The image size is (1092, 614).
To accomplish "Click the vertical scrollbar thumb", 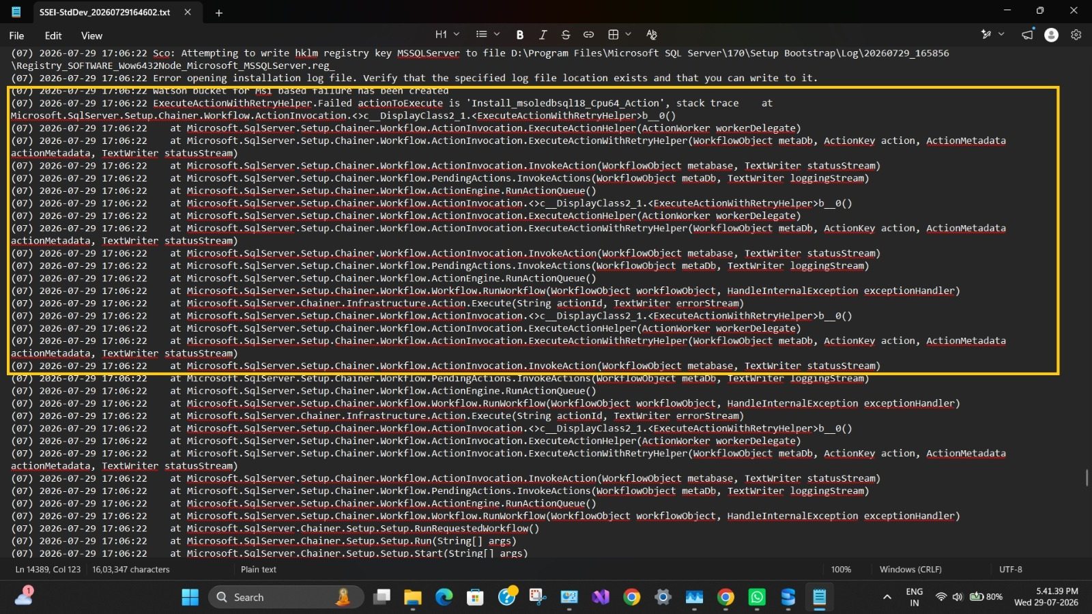I will point(1087,478).
